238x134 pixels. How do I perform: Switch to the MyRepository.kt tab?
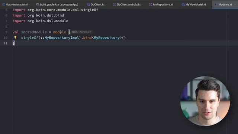[x=161, y=4]
